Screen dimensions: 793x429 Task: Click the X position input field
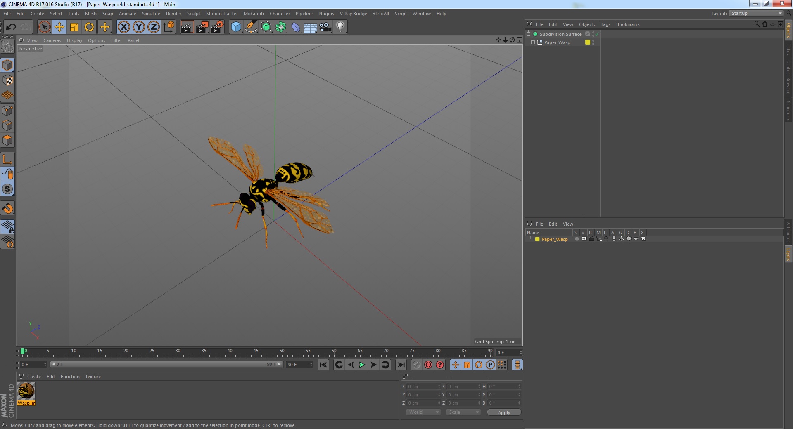click(x=424, y=387)
